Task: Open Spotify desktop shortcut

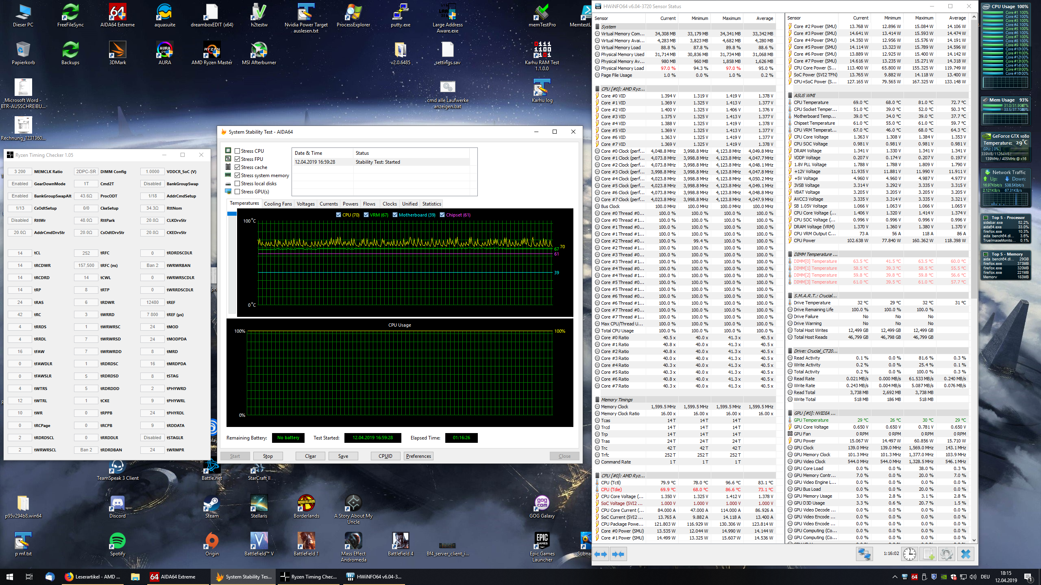Action: pos(118,544)
